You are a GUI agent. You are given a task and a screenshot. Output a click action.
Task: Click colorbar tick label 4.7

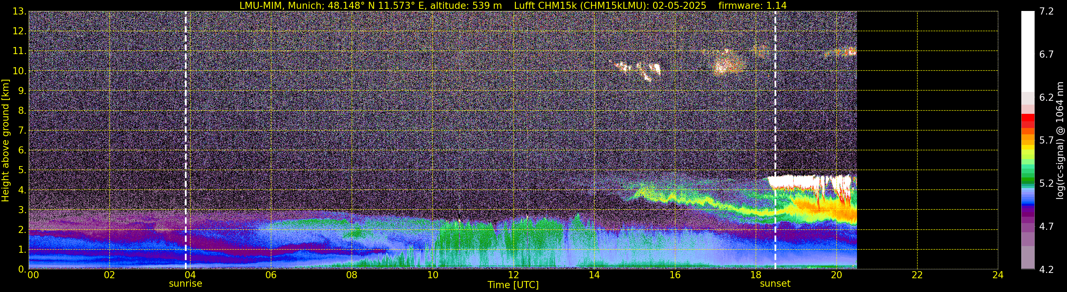1046,227
